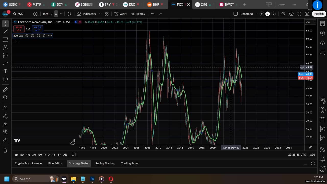Toggle ADJ adjusted price scale

(312, 155)
